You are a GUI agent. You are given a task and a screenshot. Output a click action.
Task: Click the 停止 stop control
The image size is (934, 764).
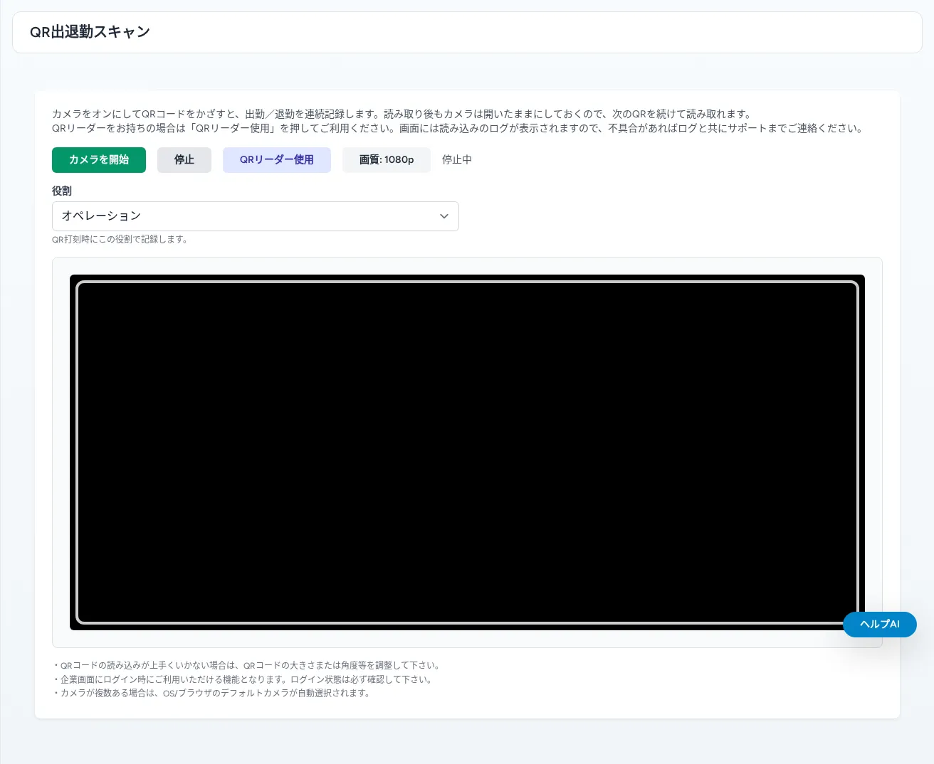pos(184,159)
